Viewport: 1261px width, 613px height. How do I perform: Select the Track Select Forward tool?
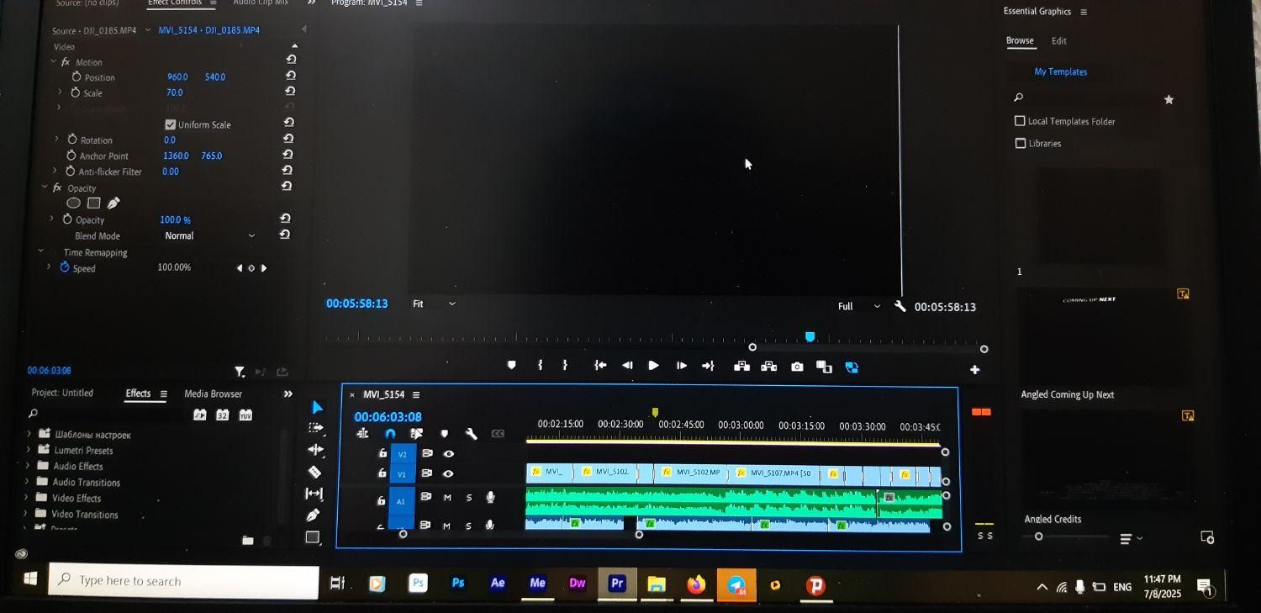click(315, 428)
